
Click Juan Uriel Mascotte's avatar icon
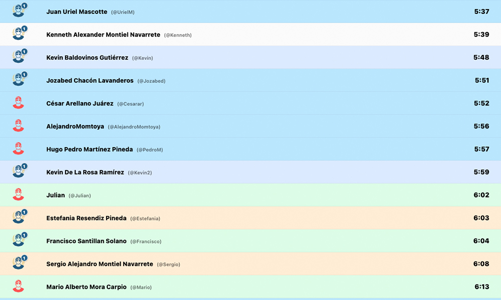(x=19, y=11)
